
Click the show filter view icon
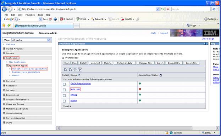point(75,69)
